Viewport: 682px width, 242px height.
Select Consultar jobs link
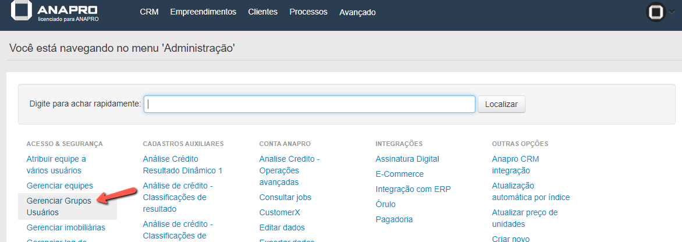[x=285, y=197]
